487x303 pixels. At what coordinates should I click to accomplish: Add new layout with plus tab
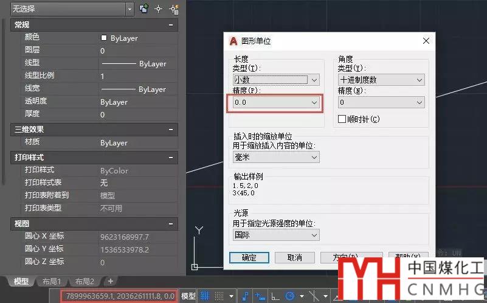tap(110, 281)
